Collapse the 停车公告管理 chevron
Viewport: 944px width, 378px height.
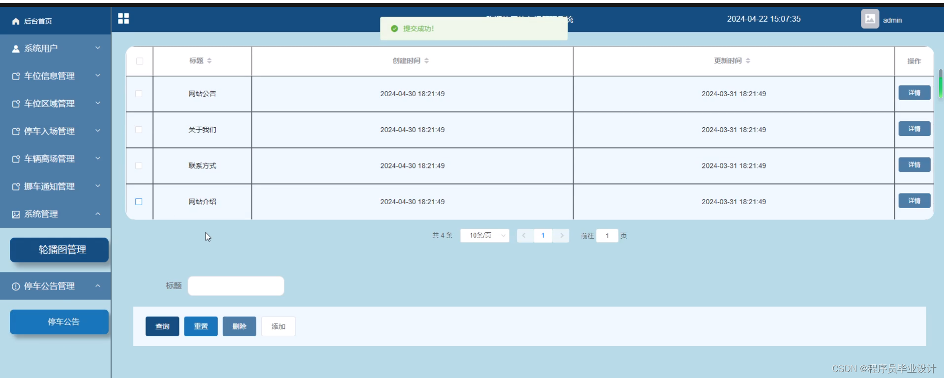click(98, 286)
